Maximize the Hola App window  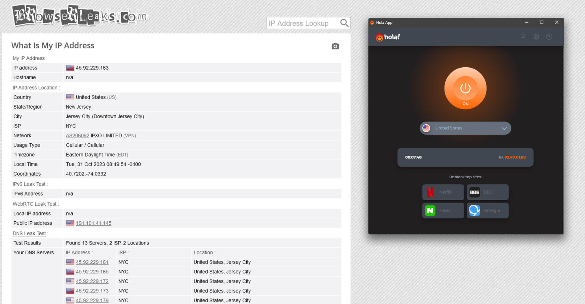[x=542, y=23]
